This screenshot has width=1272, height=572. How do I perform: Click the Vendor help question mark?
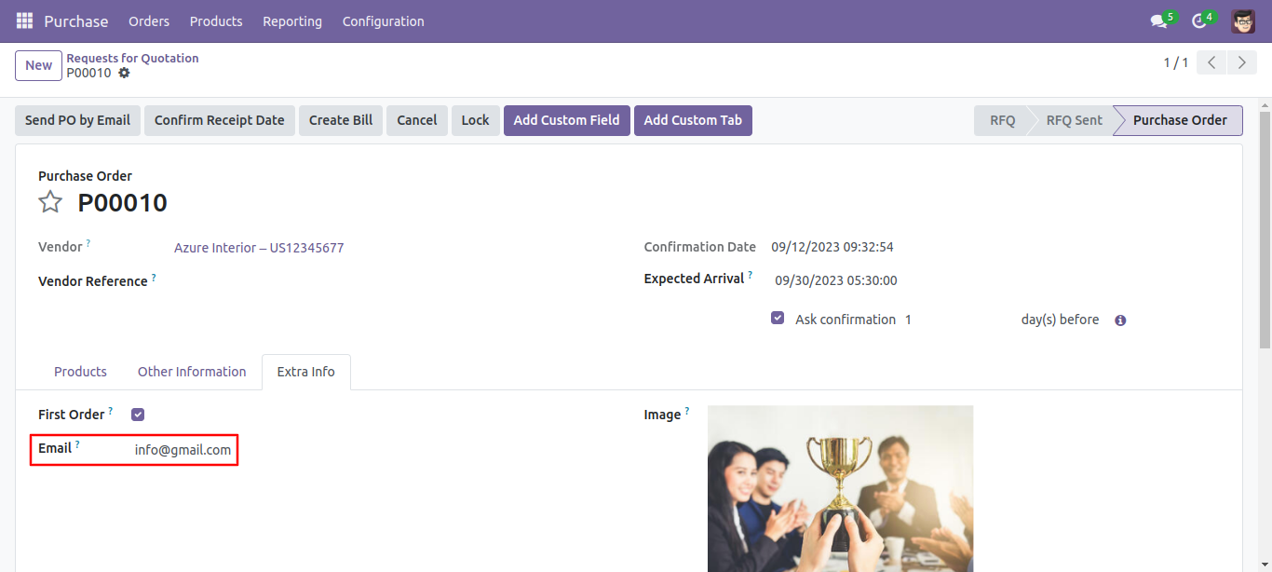click(88, 243)
